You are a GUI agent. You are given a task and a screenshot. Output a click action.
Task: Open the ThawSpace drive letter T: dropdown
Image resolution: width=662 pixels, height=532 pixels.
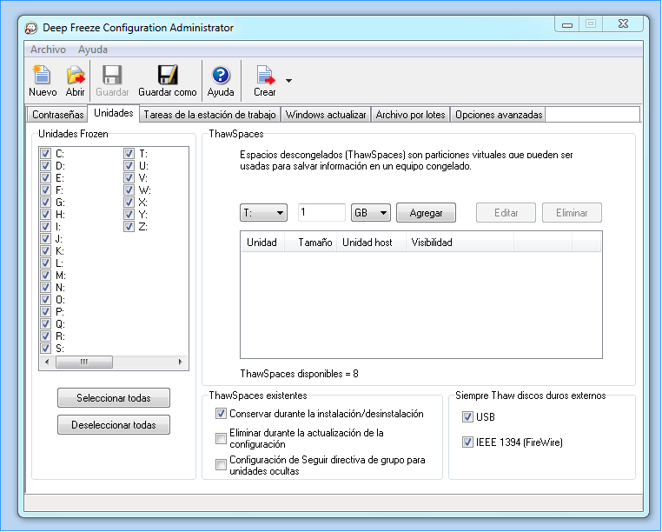(263, 213)
